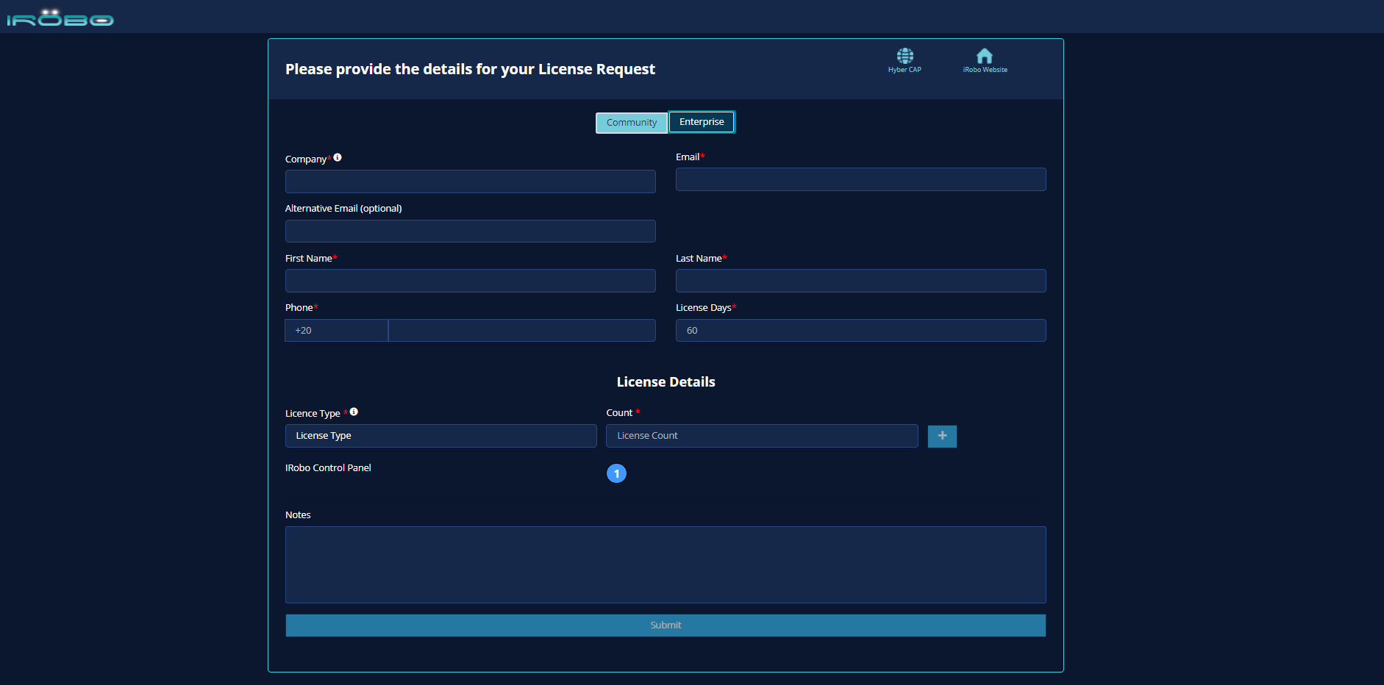Add license with the plus button
Viewport: 1384px width, 685px height.
click(942, 436)
